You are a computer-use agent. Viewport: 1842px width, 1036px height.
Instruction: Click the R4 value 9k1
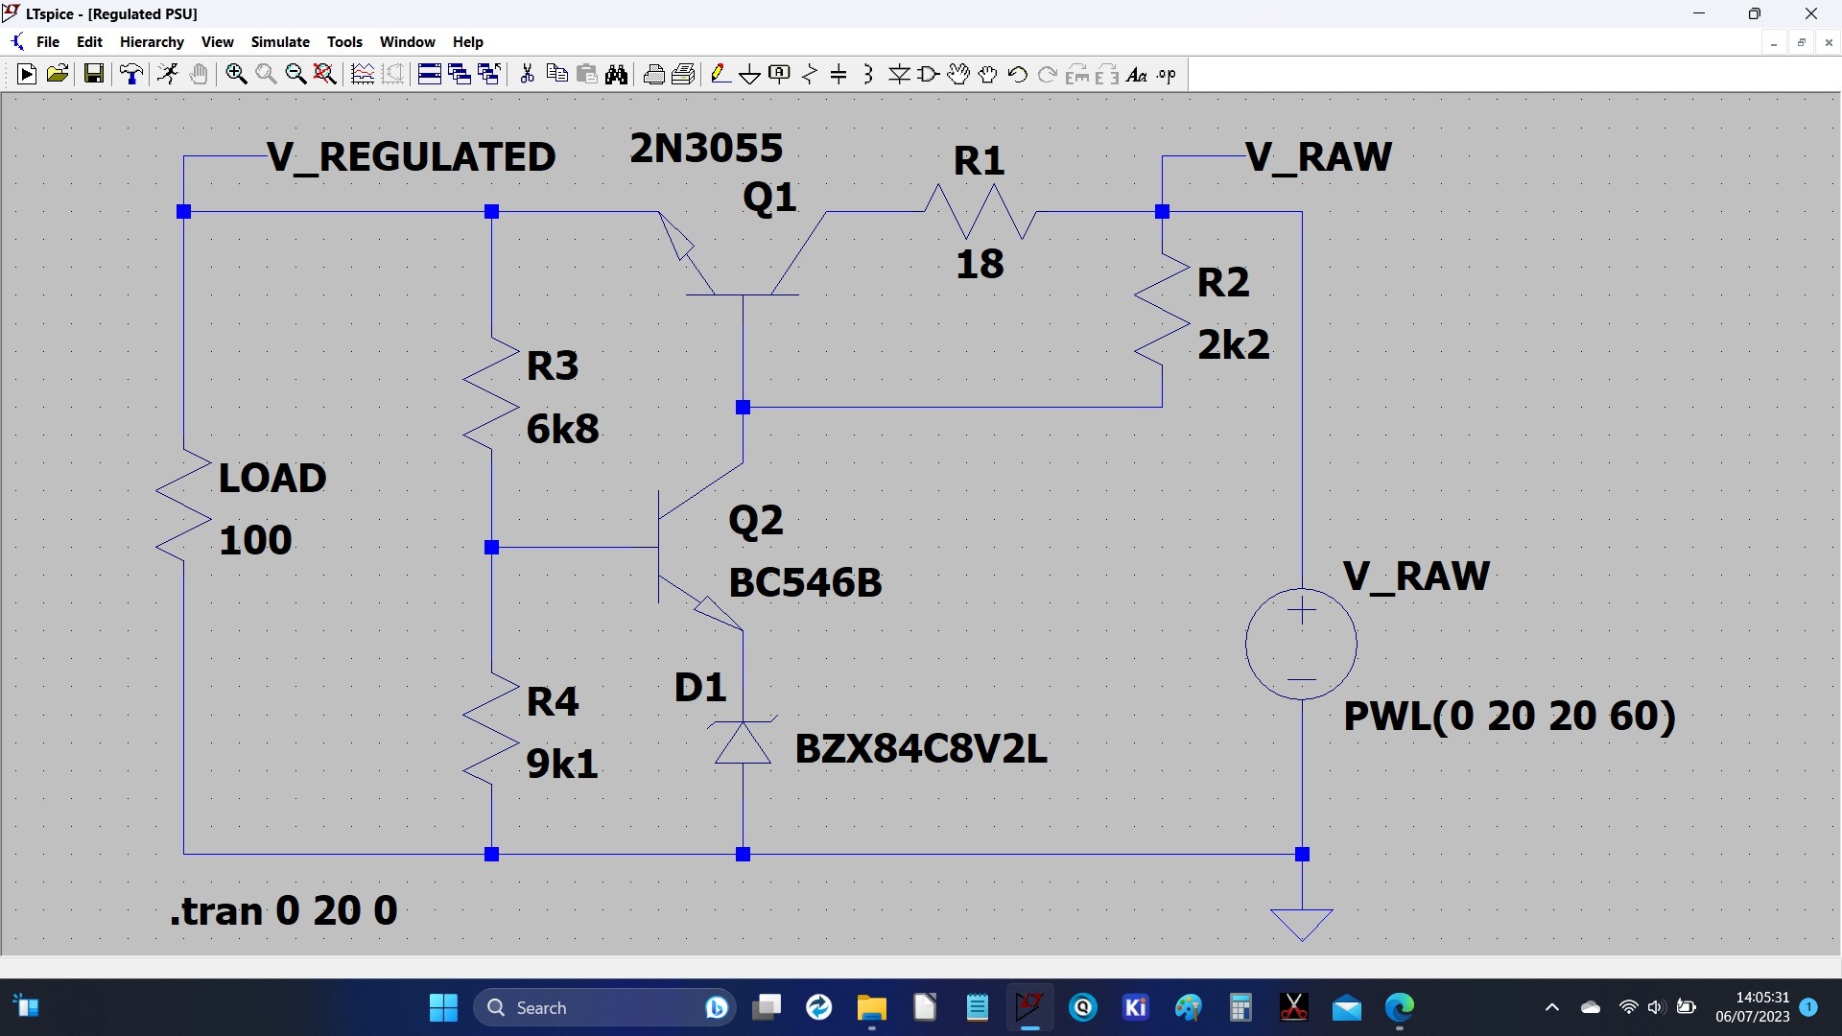point(562,765)
